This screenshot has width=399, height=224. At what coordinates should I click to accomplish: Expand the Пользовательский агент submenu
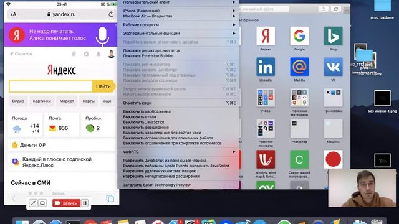click(179, 2)
